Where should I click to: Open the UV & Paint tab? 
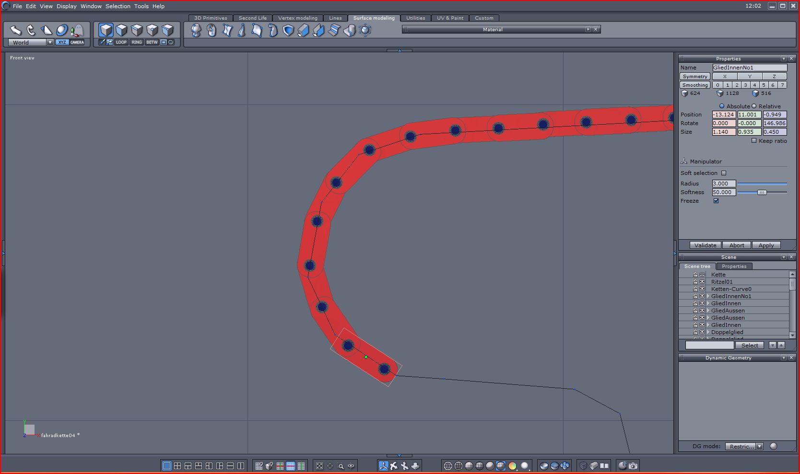pos(450,18)
